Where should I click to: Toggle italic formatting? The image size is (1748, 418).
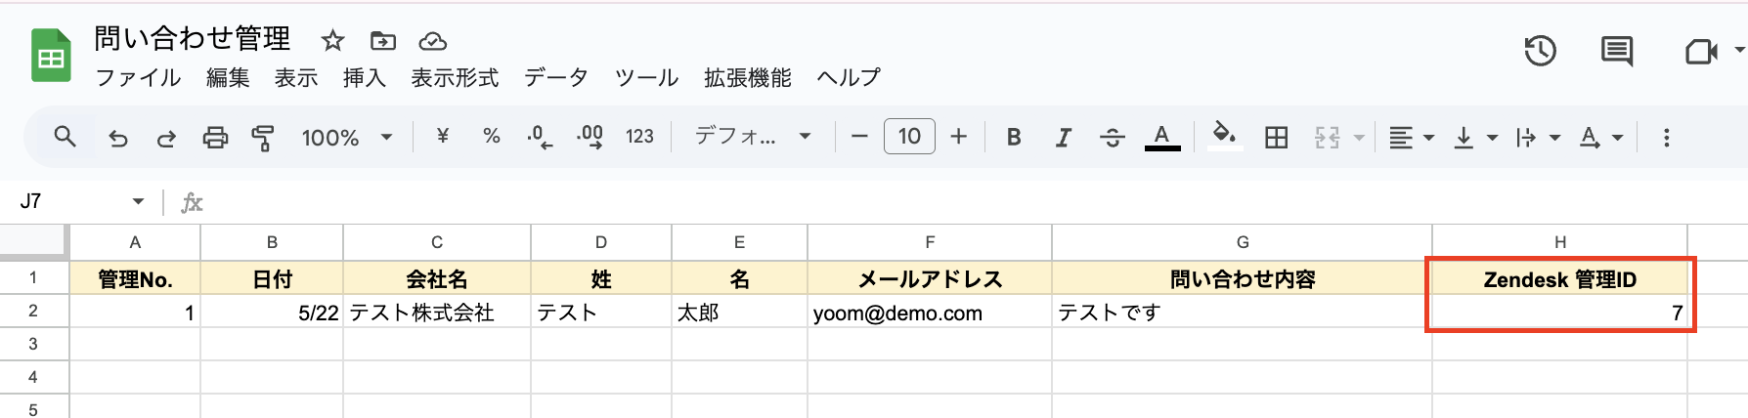tap(1063, 138)
